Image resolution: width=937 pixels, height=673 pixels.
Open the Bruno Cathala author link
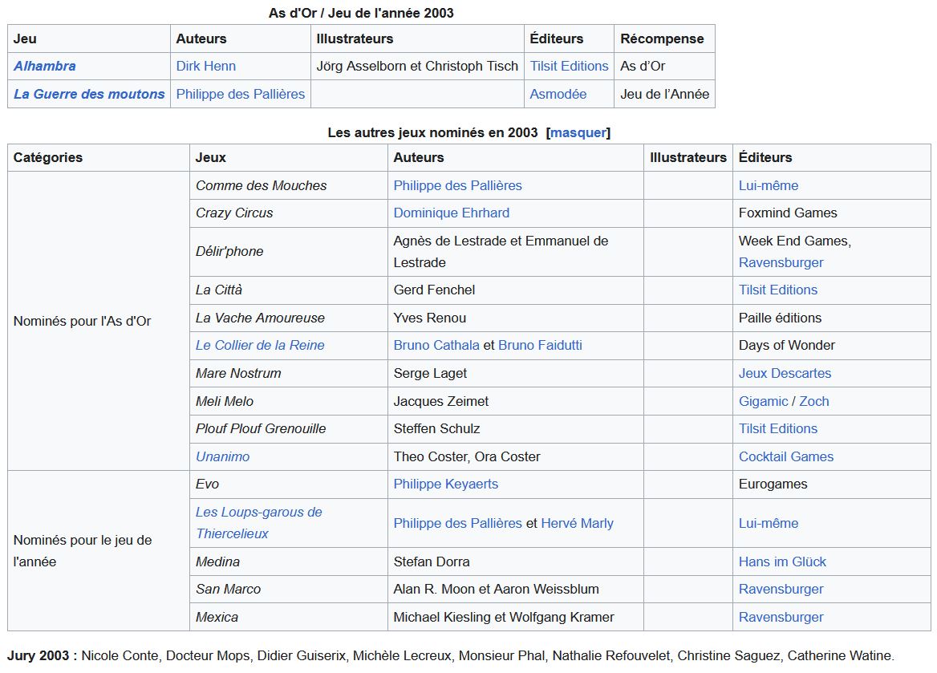[436, 346]
